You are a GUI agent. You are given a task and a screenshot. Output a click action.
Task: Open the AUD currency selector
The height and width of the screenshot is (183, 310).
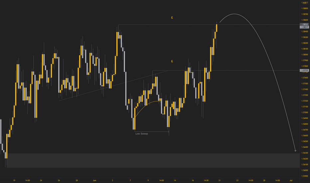(305, 3)
